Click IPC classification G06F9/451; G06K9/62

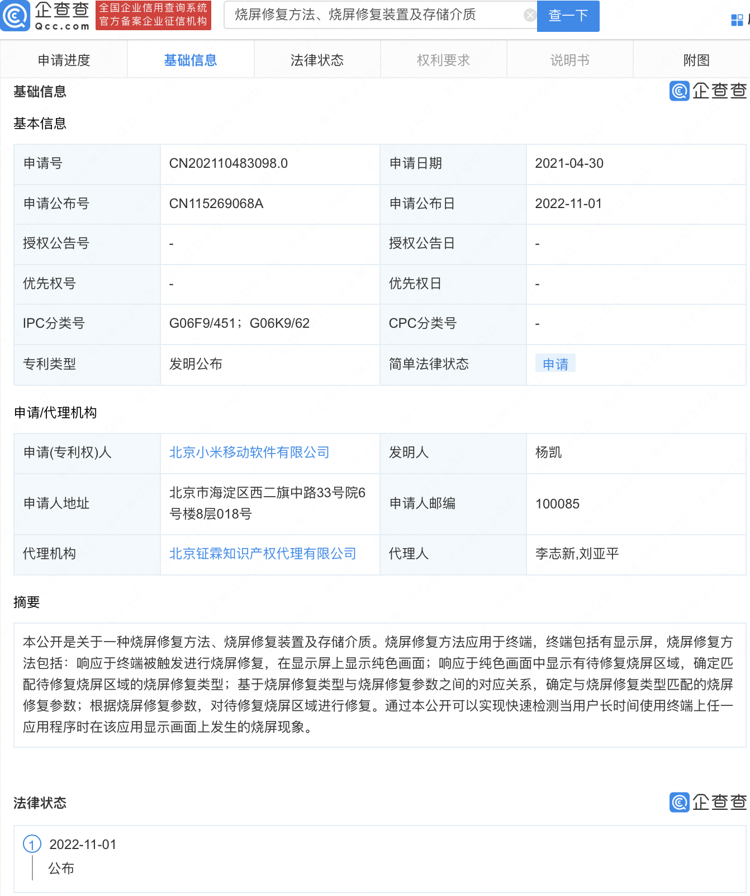(239, 323)
